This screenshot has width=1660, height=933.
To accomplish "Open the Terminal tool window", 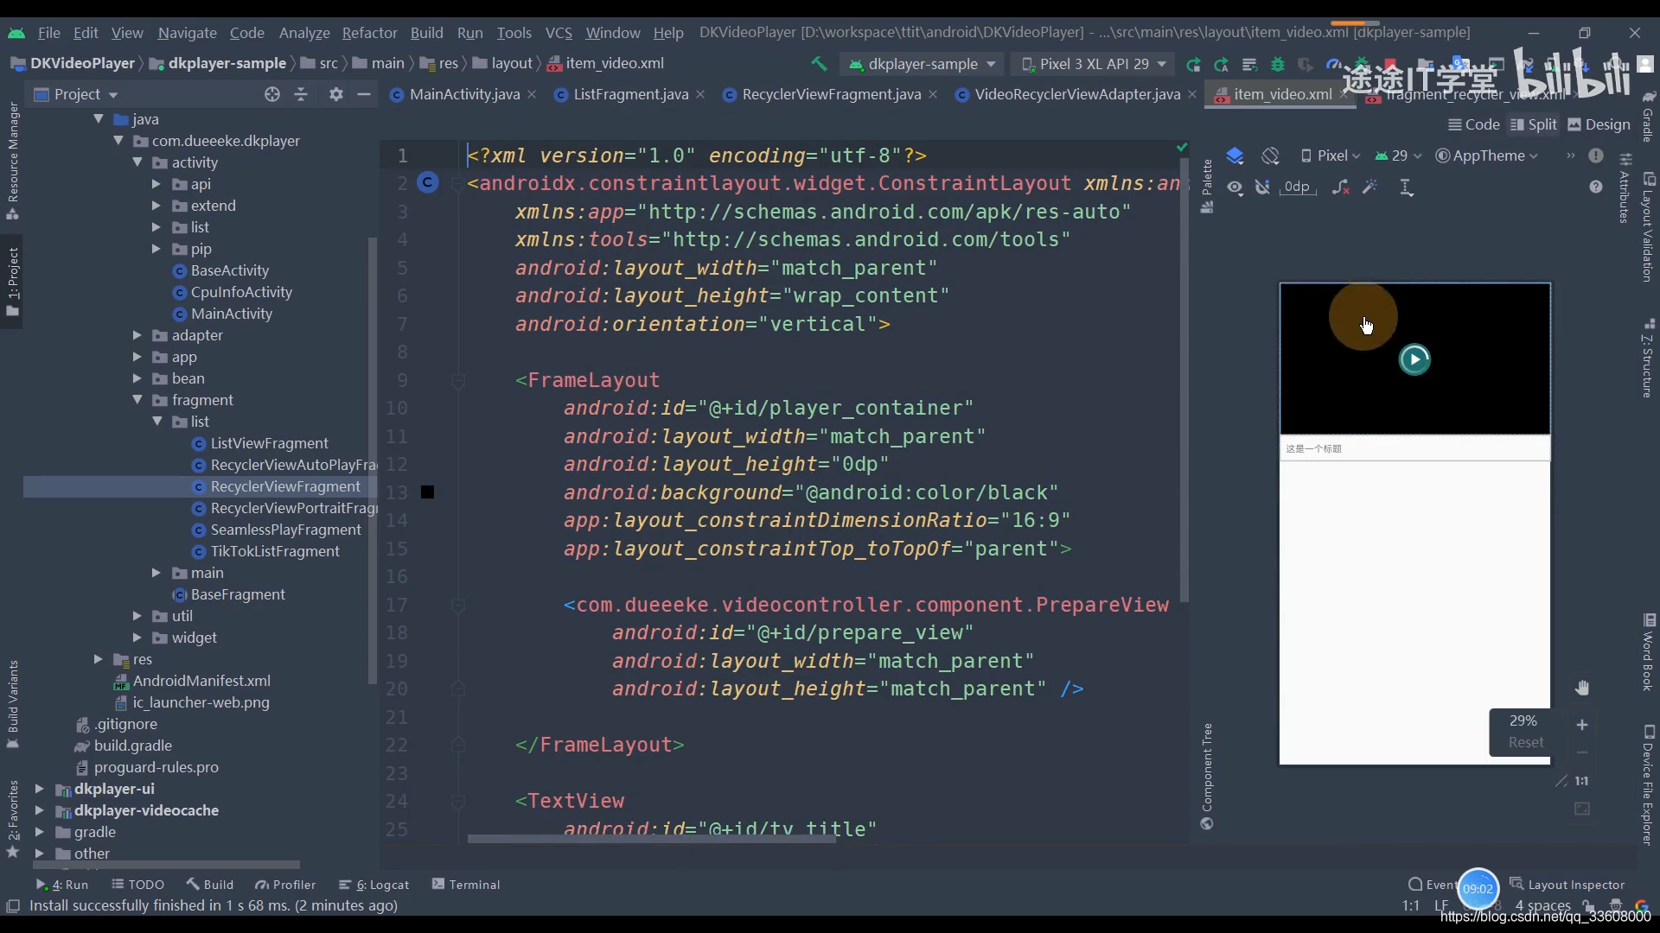I will [466, 885].
